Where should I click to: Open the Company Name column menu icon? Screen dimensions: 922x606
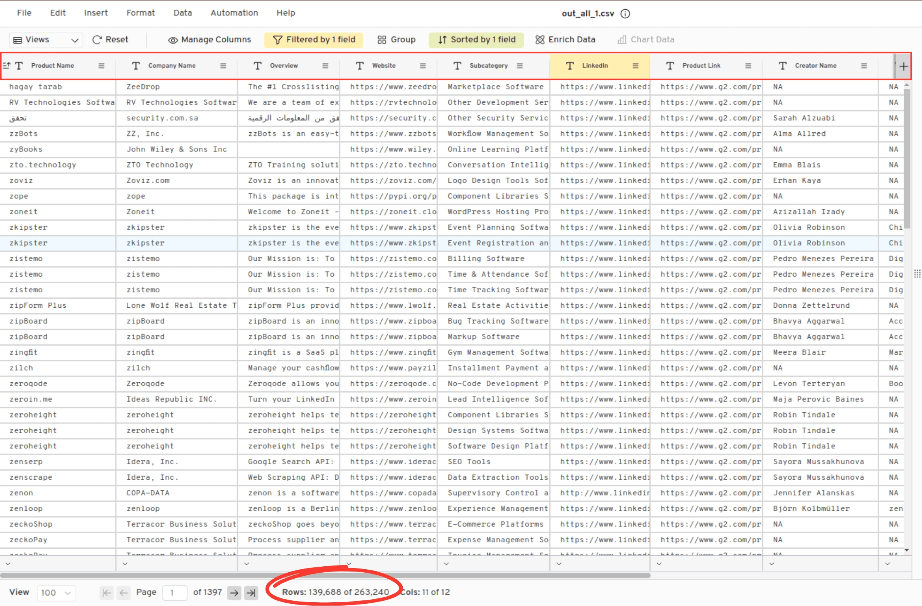(x=223, y=66)
